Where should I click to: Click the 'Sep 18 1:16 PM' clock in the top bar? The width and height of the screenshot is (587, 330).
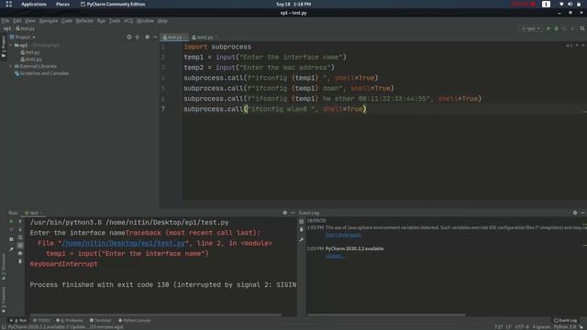coord(293,4)
